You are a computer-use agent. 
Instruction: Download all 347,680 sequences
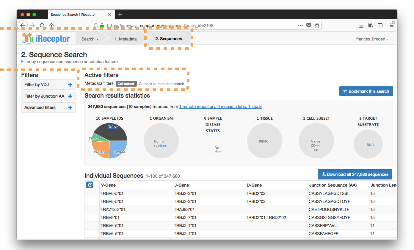tap(355, 174)
